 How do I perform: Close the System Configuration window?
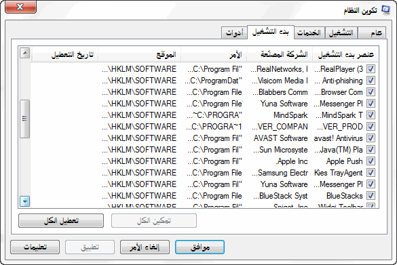20,7
